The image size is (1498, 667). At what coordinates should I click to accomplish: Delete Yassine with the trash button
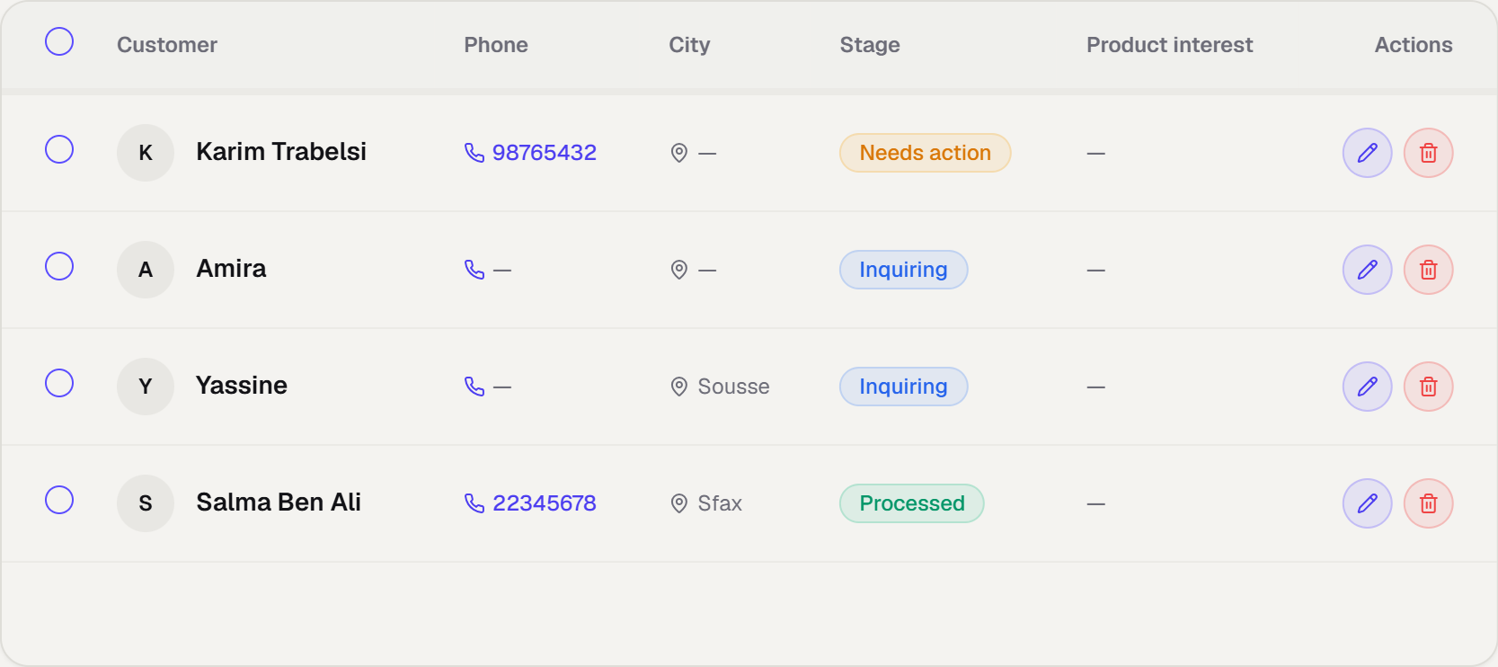point(1428,387)
